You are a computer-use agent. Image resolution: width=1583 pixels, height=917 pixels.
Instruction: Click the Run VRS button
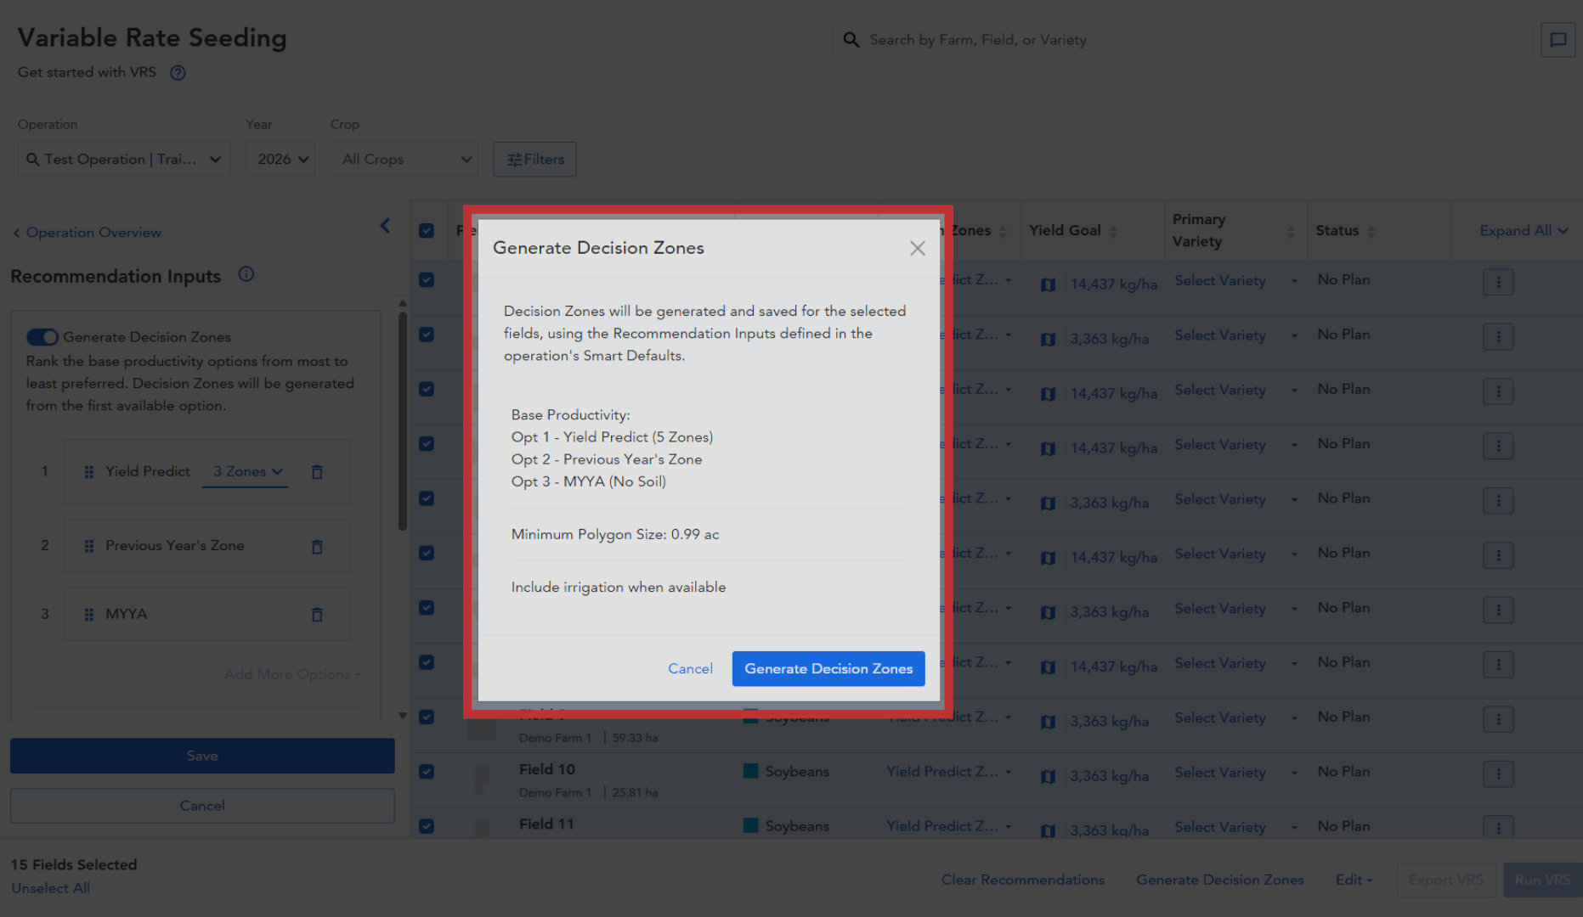(x=1542, y=880)
